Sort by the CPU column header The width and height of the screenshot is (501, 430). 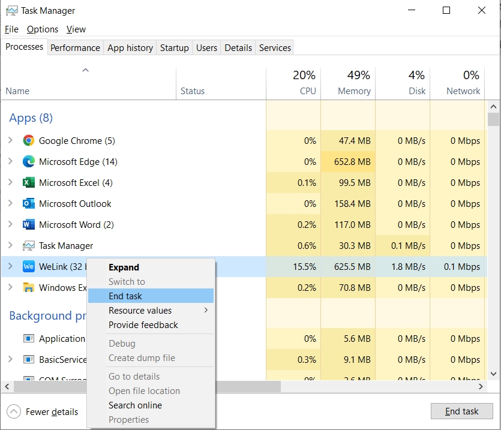pyautogui.click(x=293, y=84)
